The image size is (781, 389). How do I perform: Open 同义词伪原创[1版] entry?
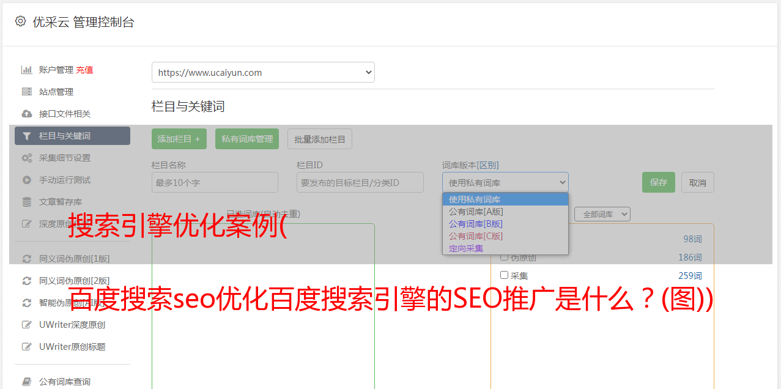tap(75, 259)
